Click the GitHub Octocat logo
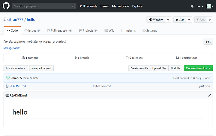This screenshot has width=216, height=136. click(x=6, y=6)
